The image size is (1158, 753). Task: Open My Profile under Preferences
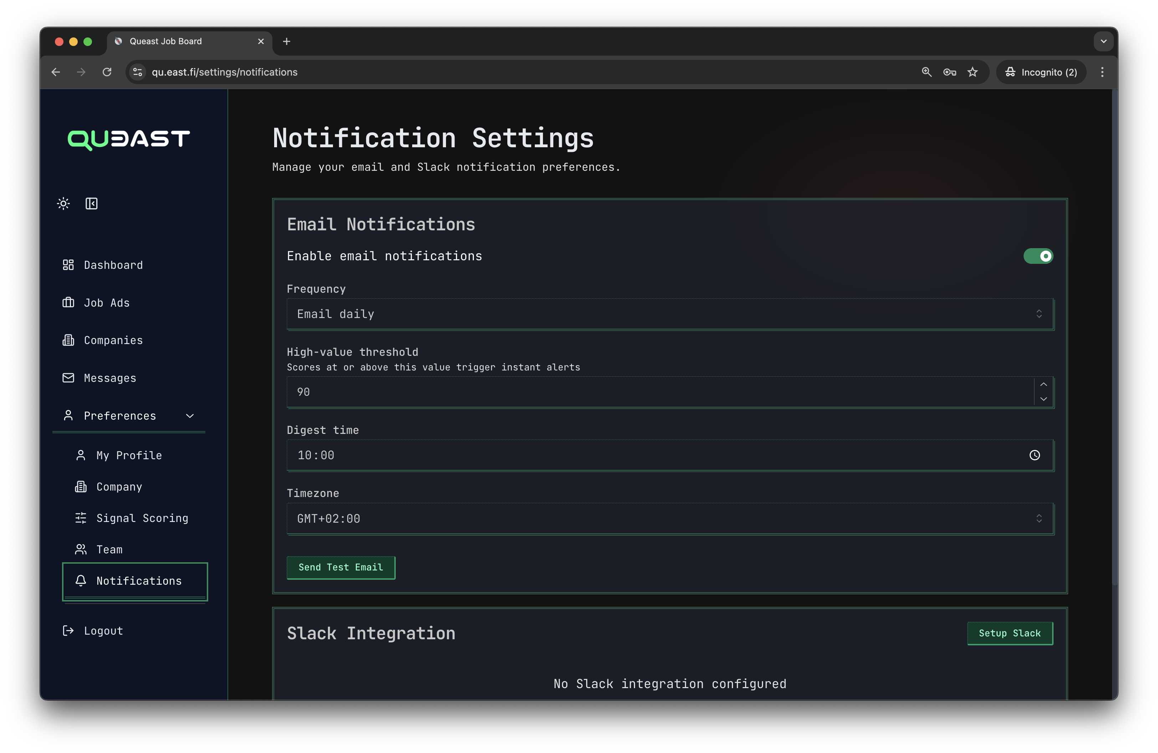click(x=128, y=455)
